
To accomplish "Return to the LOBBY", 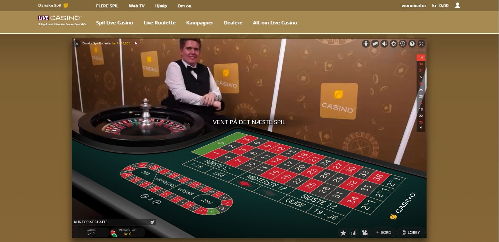I will click(411, 232).
